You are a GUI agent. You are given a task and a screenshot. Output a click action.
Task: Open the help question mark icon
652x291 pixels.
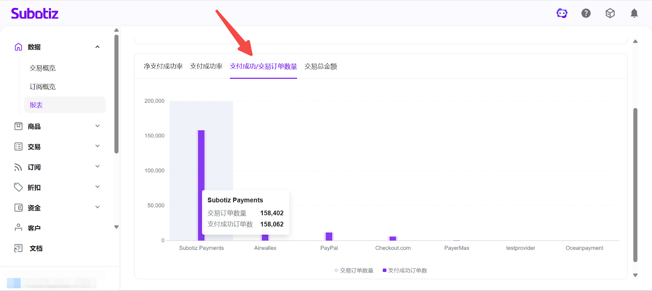point(586,13)
